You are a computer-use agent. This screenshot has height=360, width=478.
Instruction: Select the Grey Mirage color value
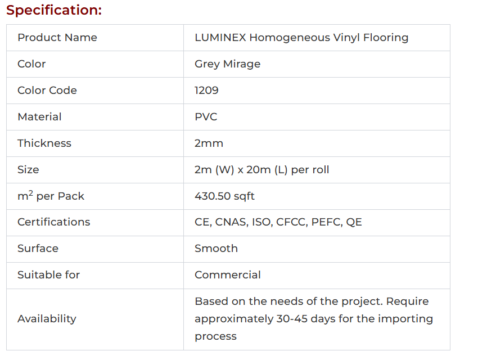click(x=227, y=64)
